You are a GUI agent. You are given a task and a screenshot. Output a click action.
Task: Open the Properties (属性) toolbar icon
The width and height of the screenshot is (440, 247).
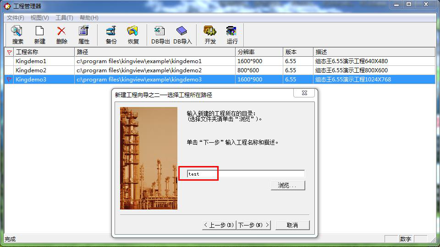pos(84,35)
